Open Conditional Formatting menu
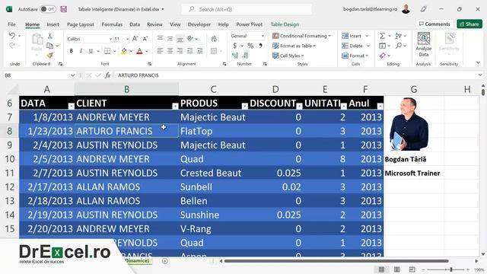The height and width of the screenshot is (274, 487). (x=301, y=36)
